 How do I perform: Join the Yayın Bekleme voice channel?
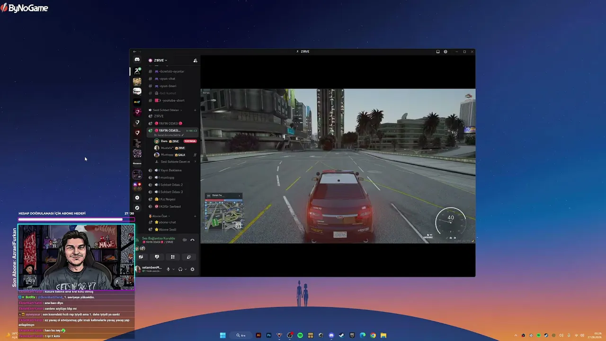(173, 170)
